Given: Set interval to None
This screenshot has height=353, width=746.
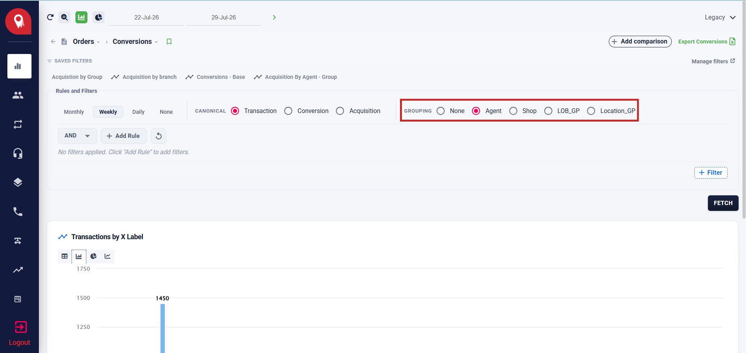Looking at the screenshot, I should 166,112.
